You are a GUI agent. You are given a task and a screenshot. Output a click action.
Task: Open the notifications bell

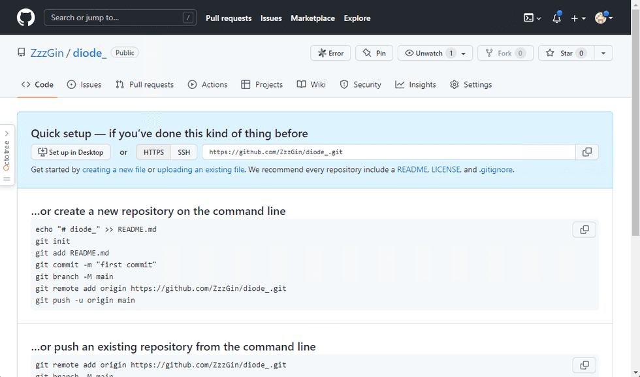tap(556, 18)
